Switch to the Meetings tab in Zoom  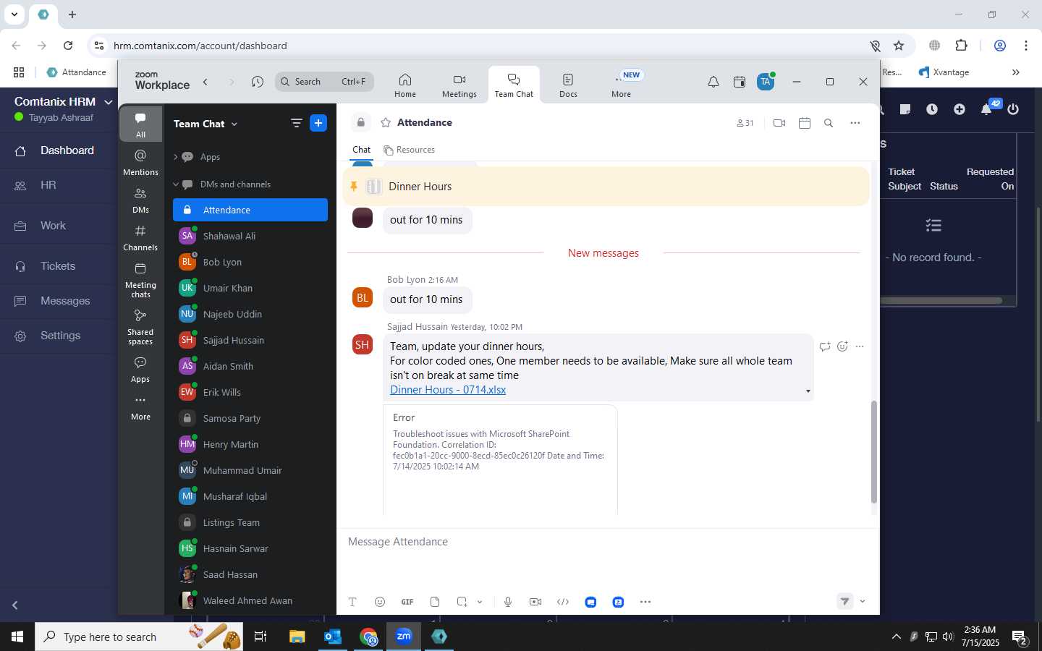coord(459,85)
